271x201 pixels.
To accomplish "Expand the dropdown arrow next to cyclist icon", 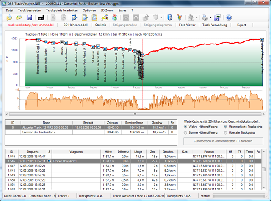I will [197, 18].
